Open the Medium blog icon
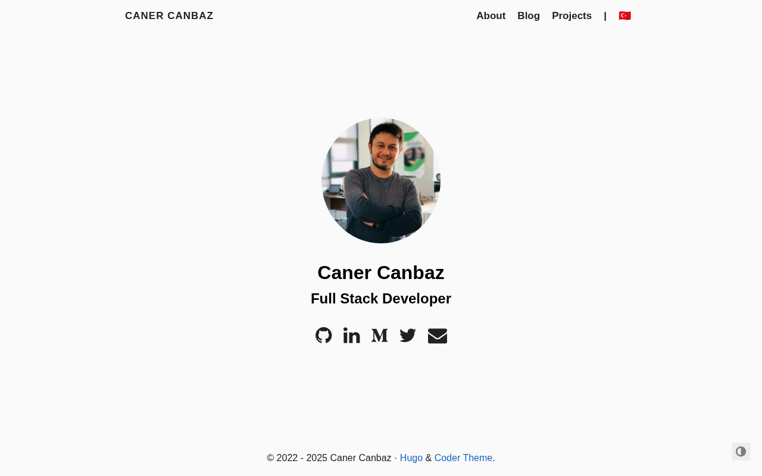Screen dimensions: 762x476 click(x=380, y=336)
